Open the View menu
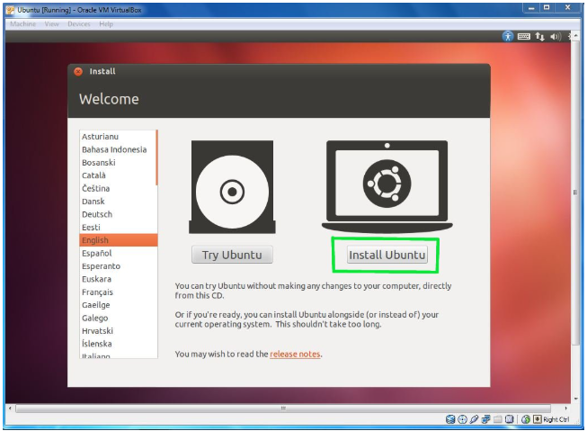This screenshot has width=587, height=431. pos(51,24)
